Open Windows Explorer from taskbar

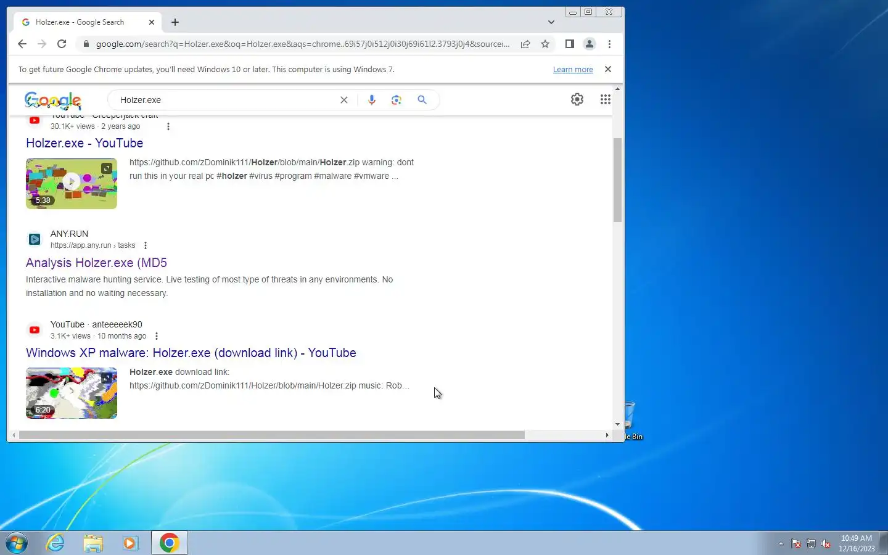pos(93,543)
